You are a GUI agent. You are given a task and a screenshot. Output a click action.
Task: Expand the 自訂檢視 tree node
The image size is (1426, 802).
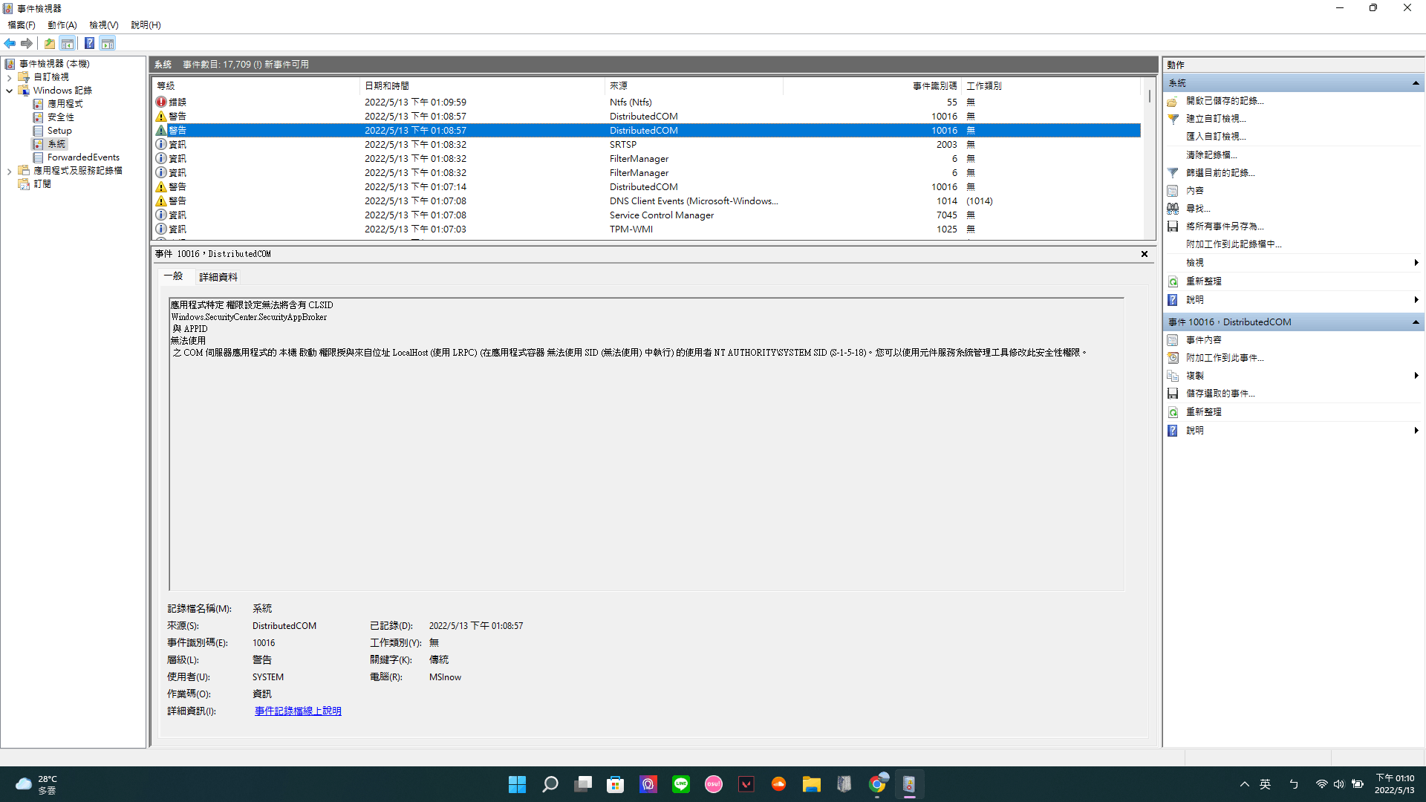[x=9, y=77]
